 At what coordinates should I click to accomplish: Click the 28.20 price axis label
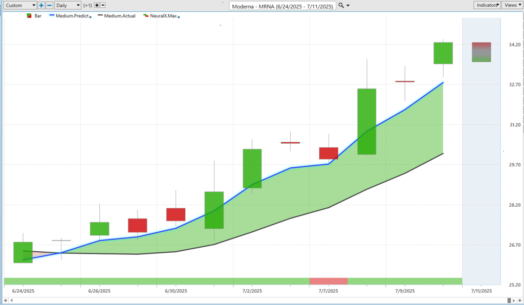tap(515, 205)
